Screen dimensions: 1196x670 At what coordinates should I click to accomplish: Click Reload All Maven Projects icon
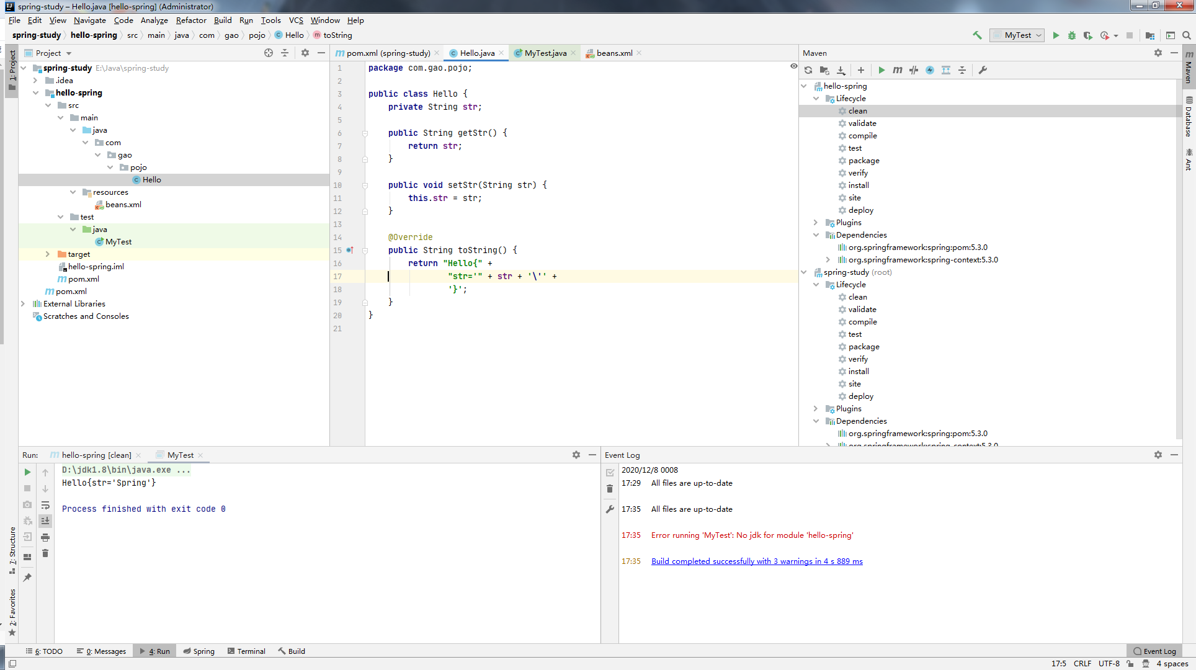tap(808, 70)
